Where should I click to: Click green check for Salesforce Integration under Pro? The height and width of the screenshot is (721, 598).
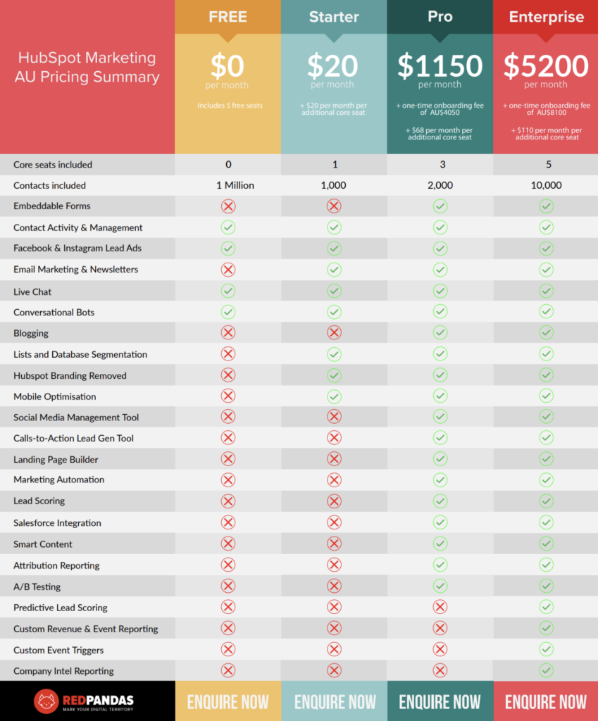click(440, 522)
